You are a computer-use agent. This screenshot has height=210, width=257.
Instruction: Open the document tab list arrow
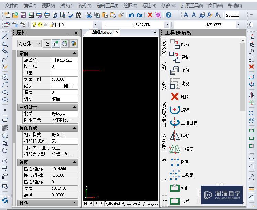155,33
